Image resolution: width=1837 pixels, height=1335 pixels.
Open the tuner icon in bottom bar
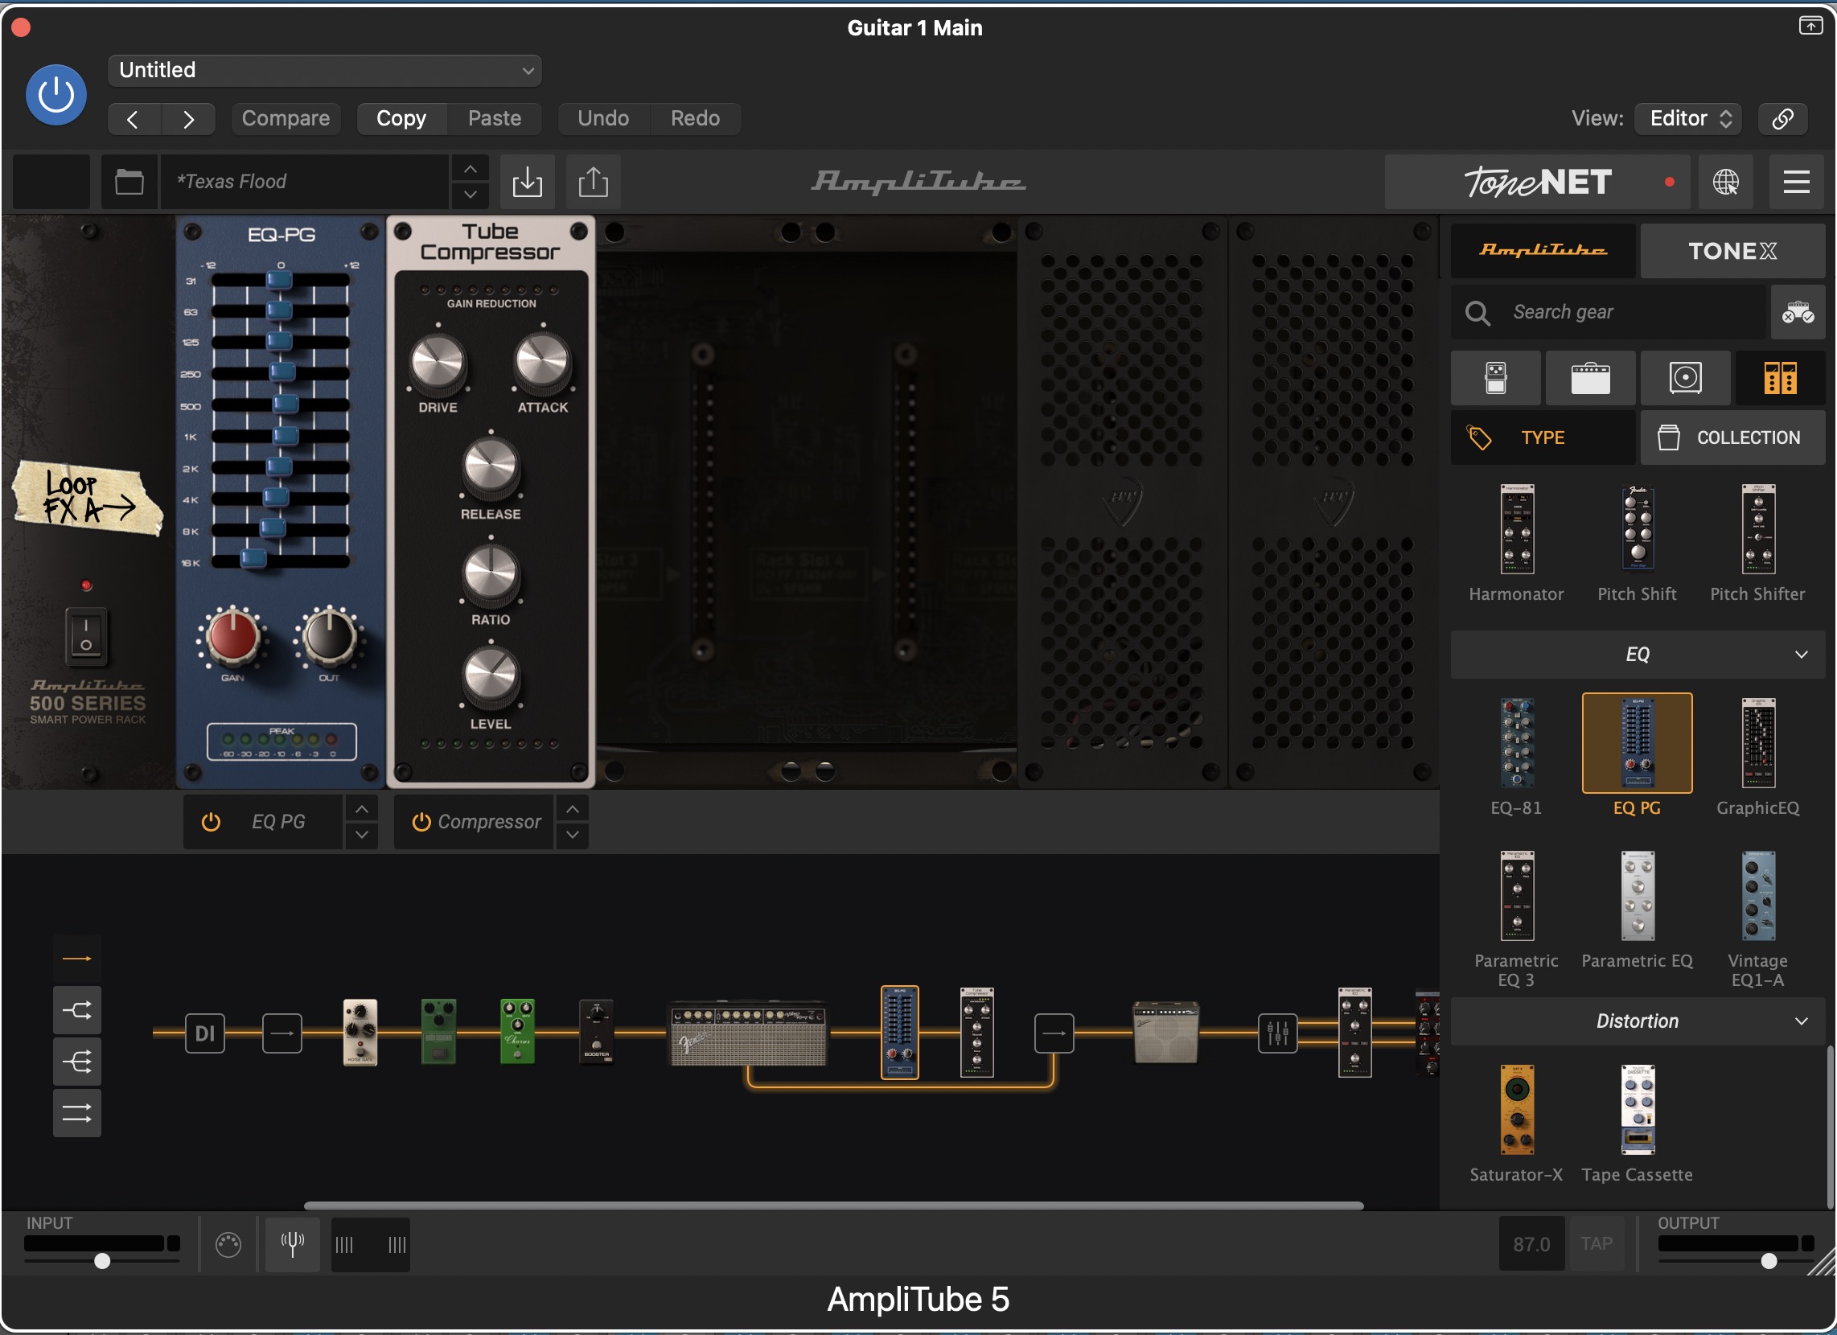(293, 1245)
